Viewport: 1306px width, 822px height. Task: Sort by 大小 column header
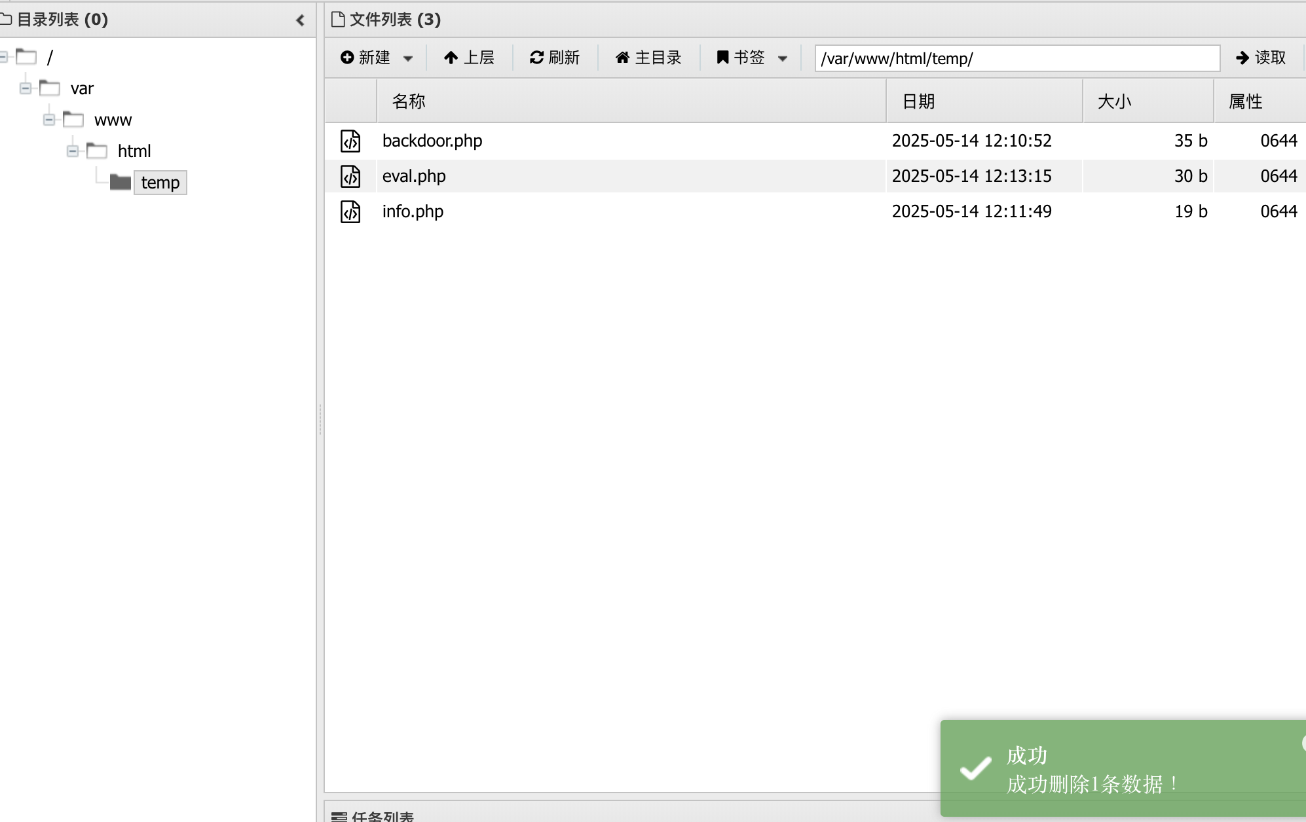point(1148,101)
